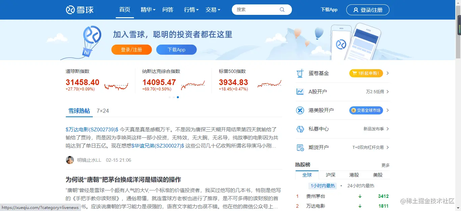Screen dimensions: 461x211
Task: Open the 精华 dropdown menu
Action: [x=148, y=10]
